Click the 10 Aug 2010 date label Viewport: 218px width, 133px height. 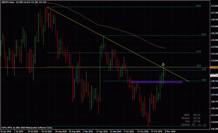(61, 131)
